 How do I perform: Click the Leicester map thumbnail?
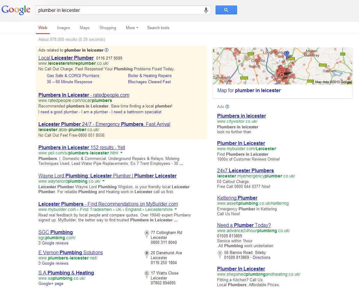pyautogui.click(x=282, y=66)
